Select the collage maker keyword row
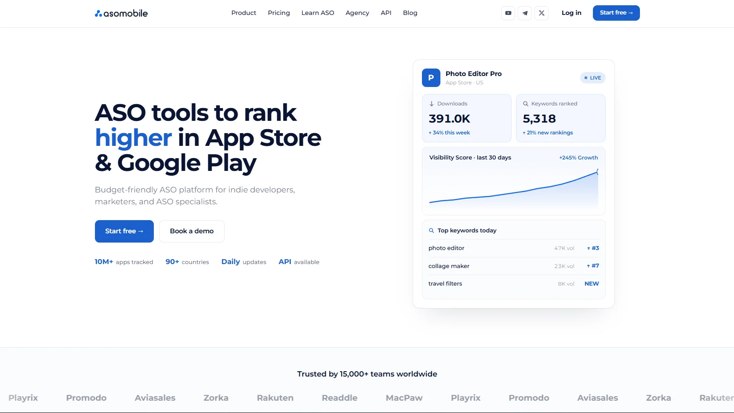The image size is (734, 413). coord(514,266)
